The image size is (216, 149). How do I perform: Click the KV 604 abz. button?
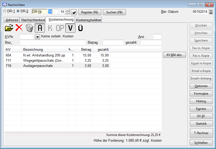click(x=174, y=55)
